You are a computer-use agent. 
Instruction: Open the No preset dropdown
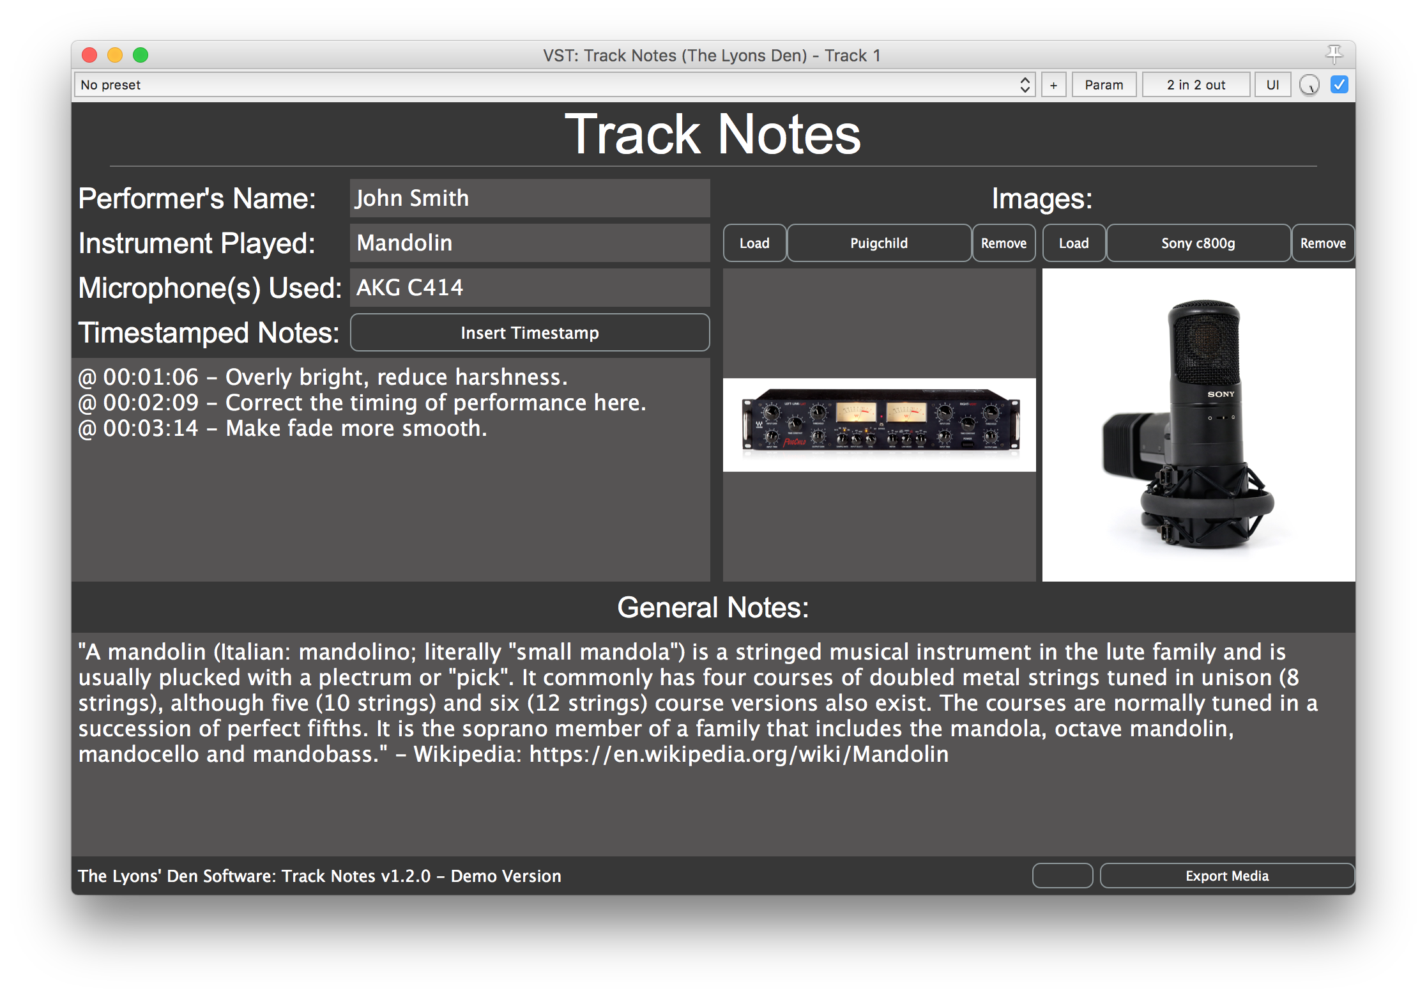coord(554,85)
